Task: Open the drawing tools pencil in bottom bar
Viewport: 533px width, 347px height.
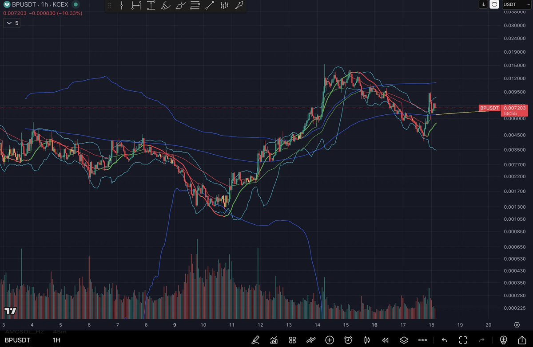Action: pyautogui.click(x=255, y=340)
